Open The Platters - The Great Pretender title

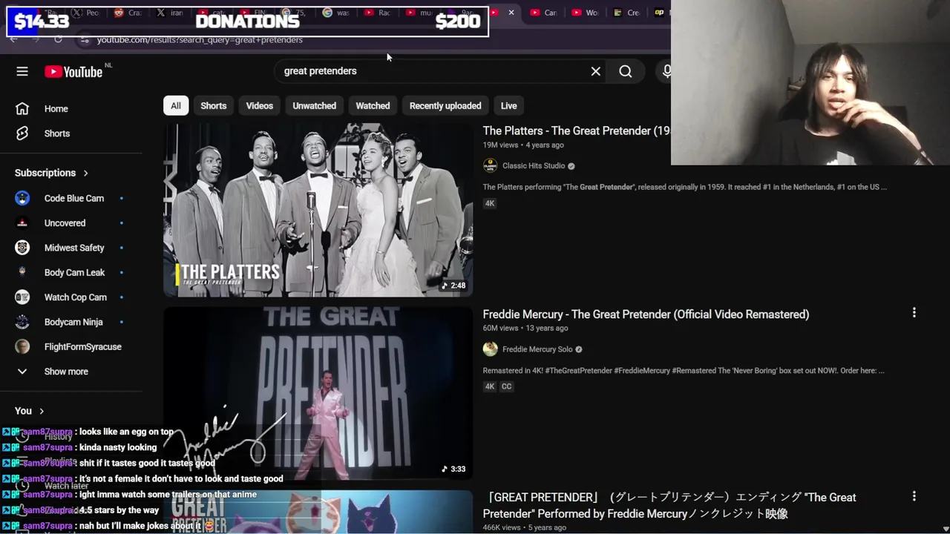(576, 131)
